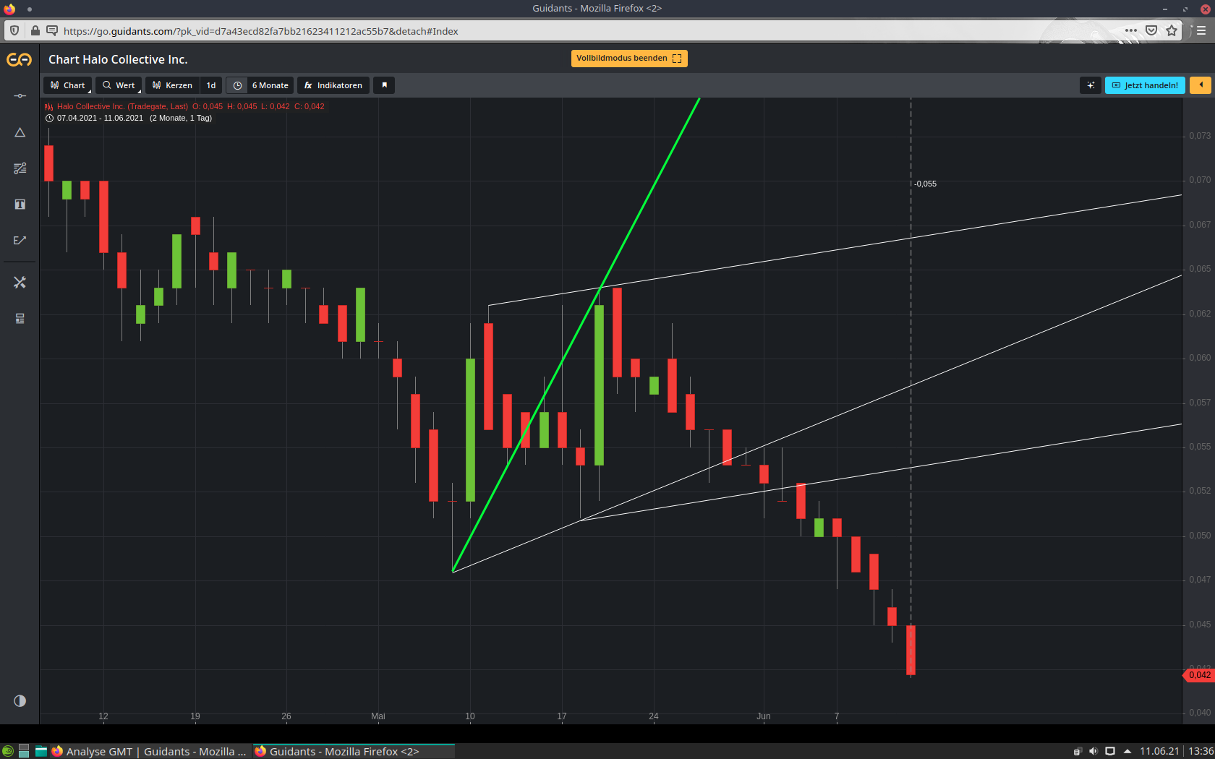This screenshot has width=1215, height=759.
Task: Click the permissions chat icon in address bar
Action: tap(52, 31)
